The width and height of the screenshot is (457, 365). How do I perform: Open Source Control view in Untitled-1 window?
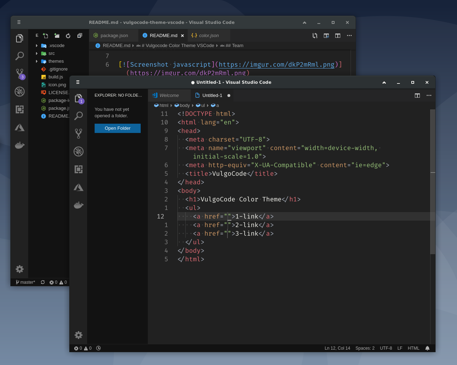point(79,134)
